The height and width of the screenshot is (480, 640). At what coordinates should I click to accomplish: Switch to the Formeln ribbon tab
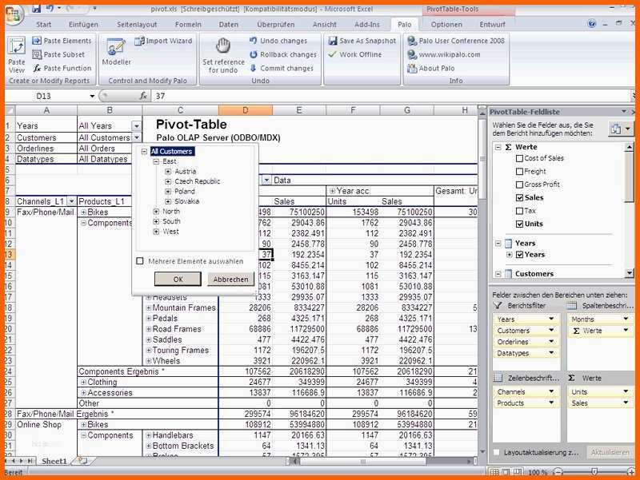188,25
